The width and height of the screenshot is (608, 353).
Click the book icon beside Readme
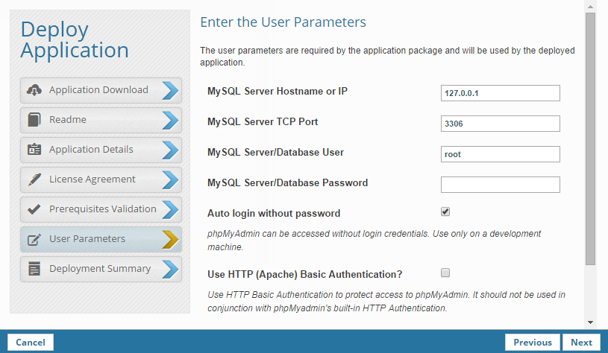[34, 120]
